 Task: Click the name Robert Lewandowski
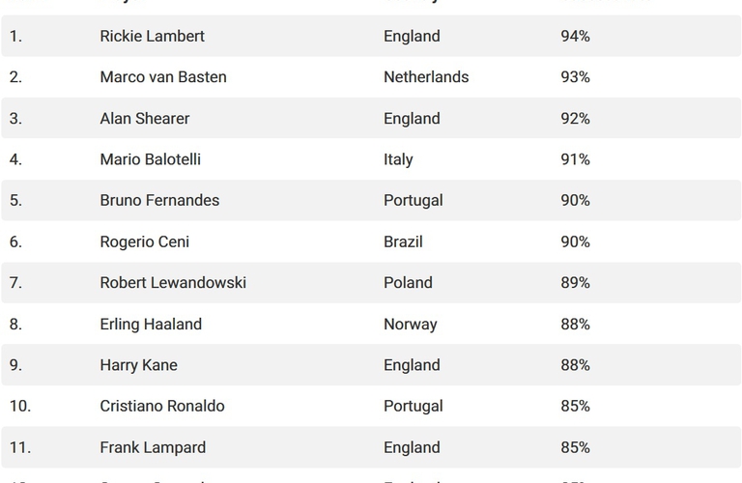point(173,283)
